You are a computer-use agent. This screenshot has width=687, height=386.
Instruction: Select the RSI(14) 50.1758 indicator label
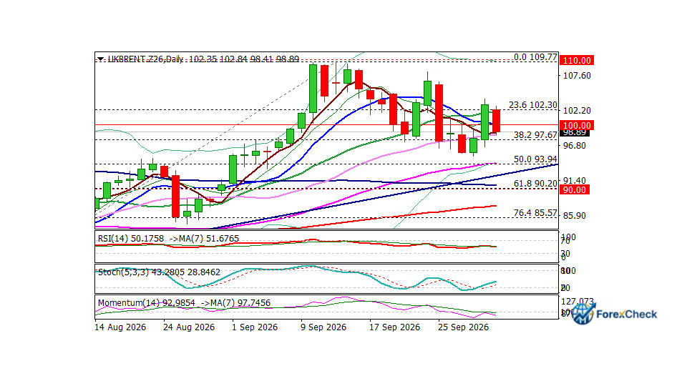click(x=130, y=239)
